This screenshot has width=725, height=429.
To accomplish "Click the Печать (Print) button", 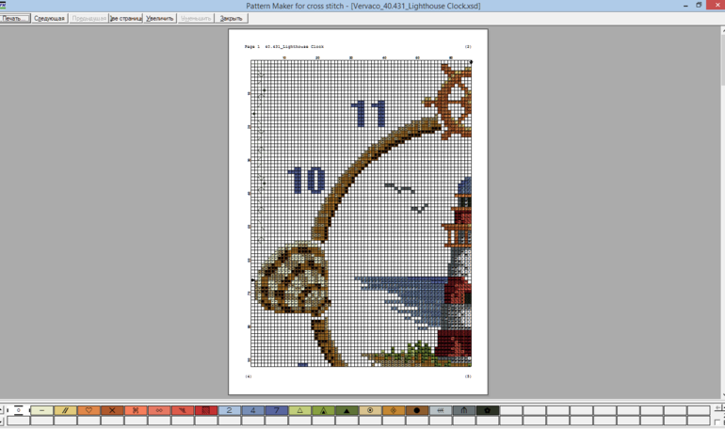I will coord(14,18).
